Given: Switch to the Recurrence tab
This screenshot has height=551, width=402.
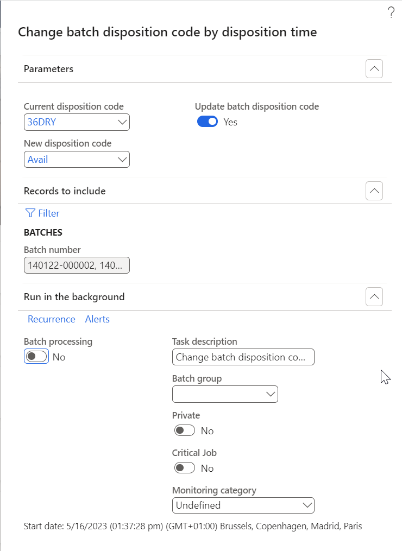Looking at the screenshot, I should tap(52, 319).
